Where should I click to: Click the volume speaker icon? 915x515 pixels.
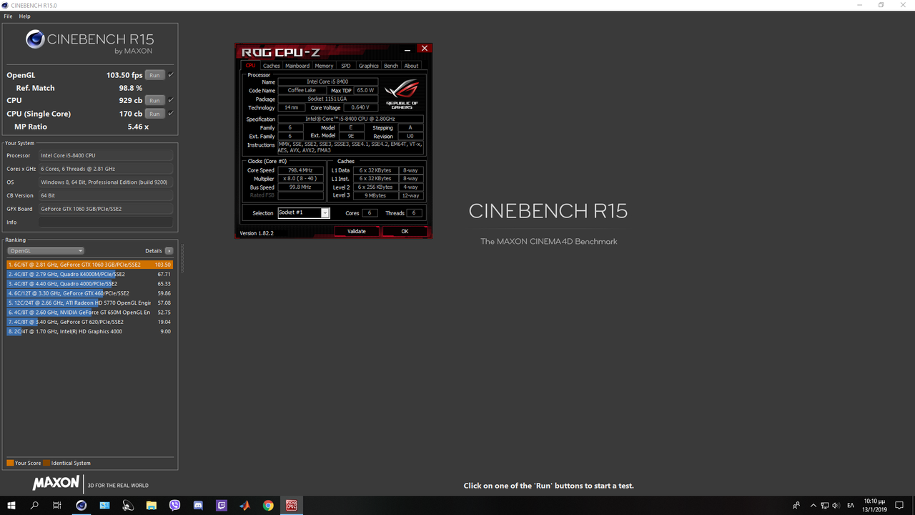pos(837,506)
